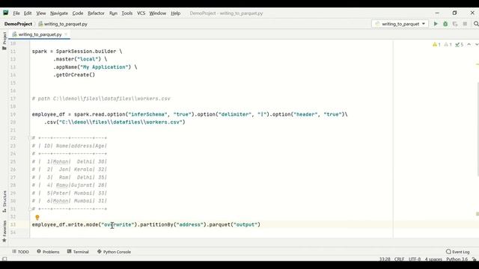Click "My Application" appName string
479x269 pixels.
click(105, 67)
